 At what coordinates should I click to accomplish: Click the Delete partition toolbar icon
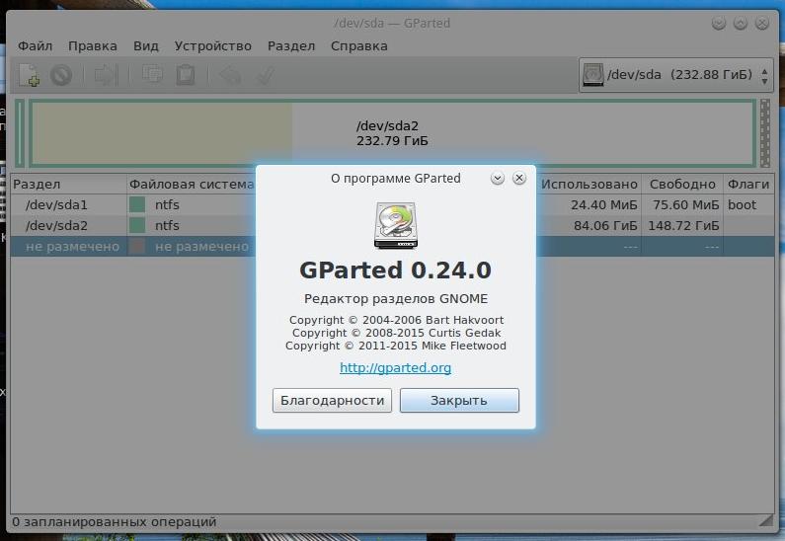pos(61,75)
